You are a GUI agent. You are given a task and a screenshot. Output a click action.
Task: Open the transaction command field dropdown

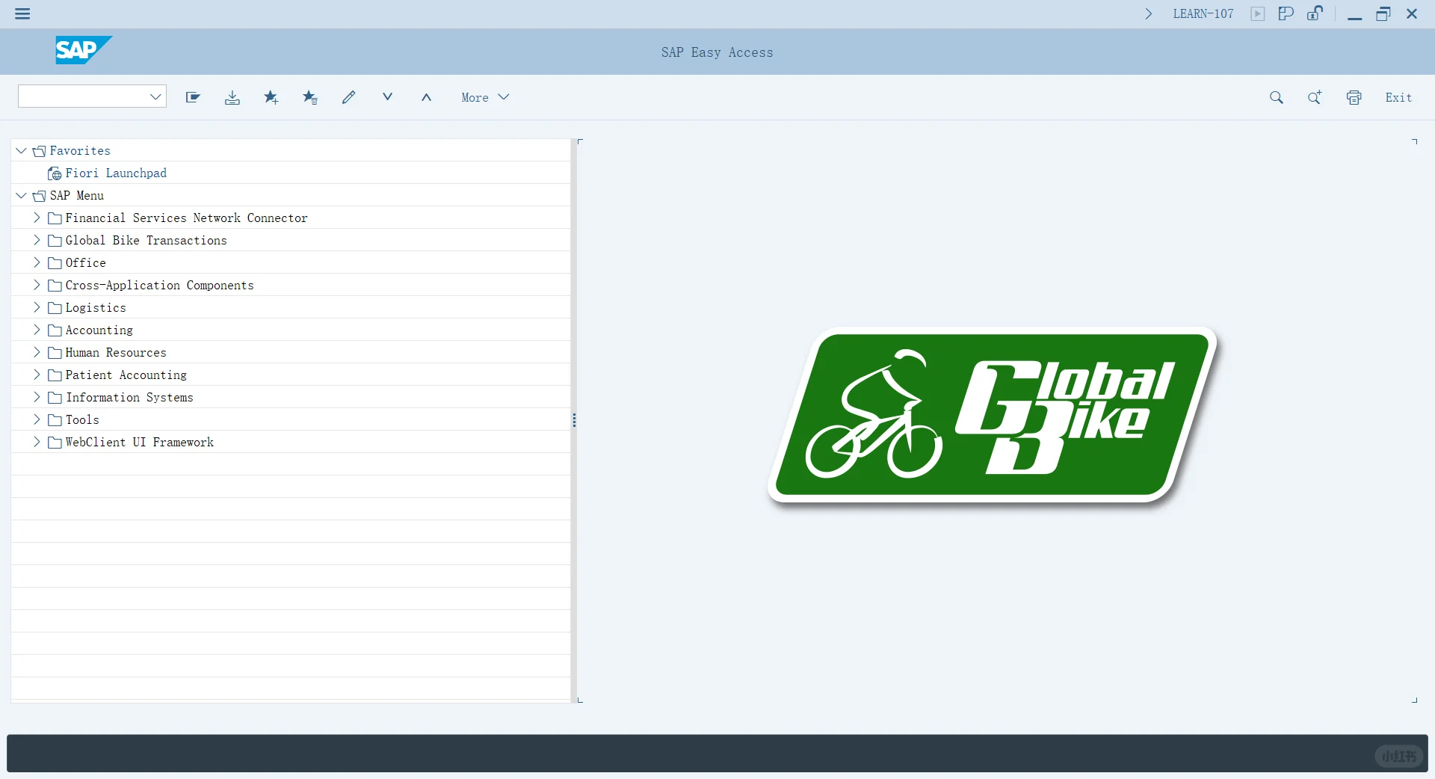click(155, 97)
